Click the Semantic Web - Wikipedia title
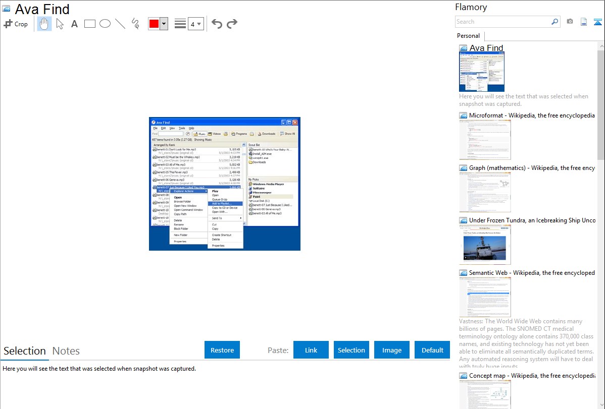The height and width of the screenshot is (409, 605). pyautogui.click(x=532, y=272)
